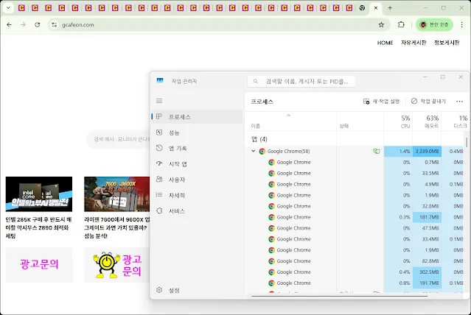Click Task Manager horizontal scrollbar
This screenshot has width=471, height=315.
tap(340, 296)
